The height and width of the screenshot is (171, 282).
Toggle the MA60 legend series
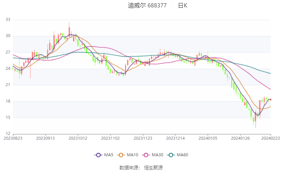[x=178, y=155]
